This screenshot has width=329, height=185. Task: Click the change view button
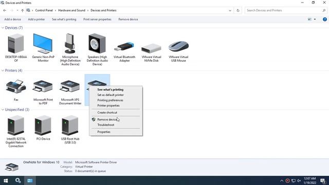click(309, 20)
